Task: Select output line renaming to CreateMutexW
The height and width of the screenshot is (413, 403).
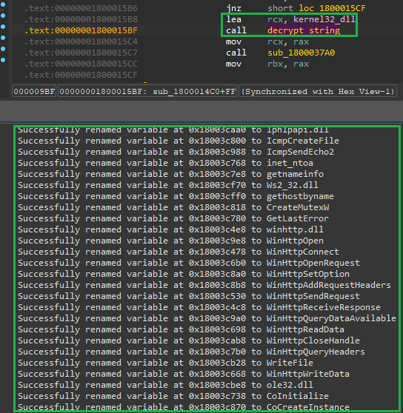Action: 173,207
